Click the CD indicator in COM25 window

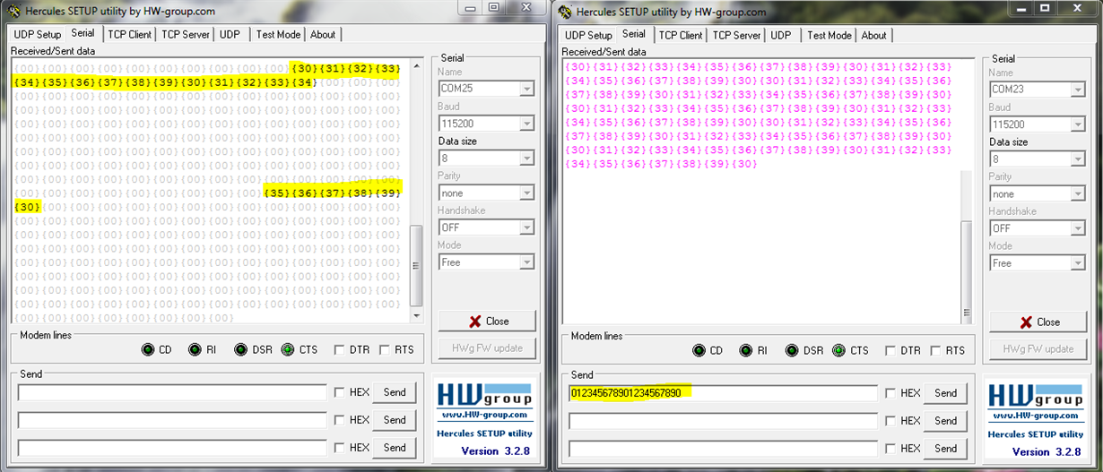click(x=148, y=349)
